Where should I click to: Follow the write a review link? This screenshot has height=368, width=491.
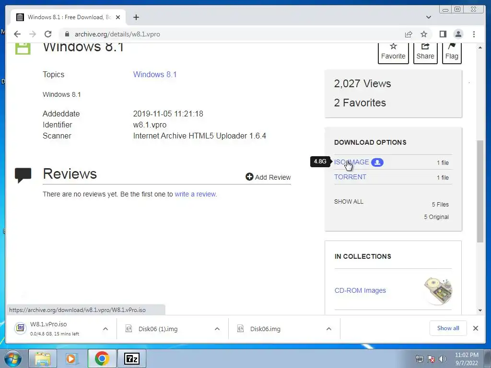click(x=195, y=194)
